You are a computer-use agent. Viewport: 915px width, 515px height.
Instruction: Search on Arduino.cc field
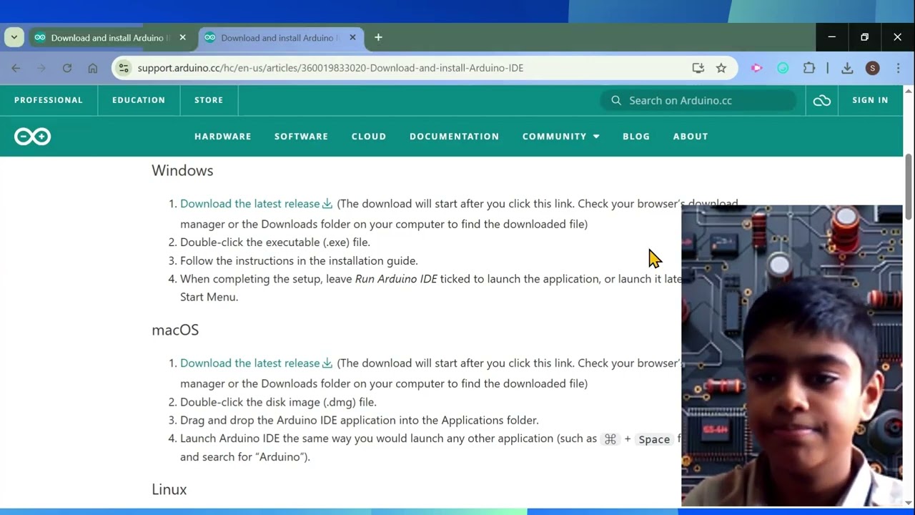click(x=699, y=101)
